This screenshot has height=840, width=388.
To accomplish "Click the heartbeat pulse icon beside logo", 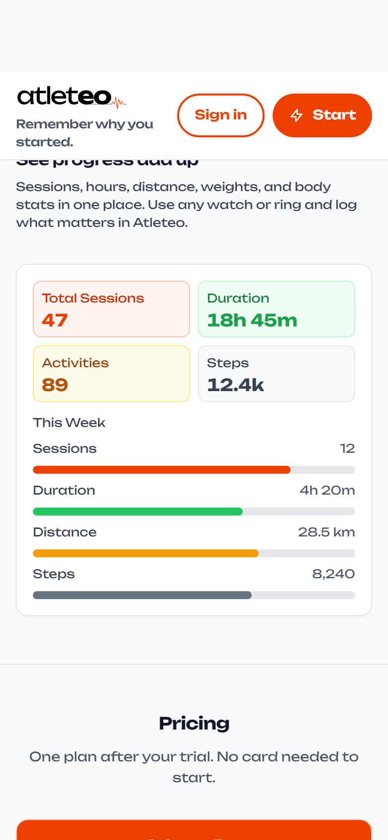I will point(119,103).
